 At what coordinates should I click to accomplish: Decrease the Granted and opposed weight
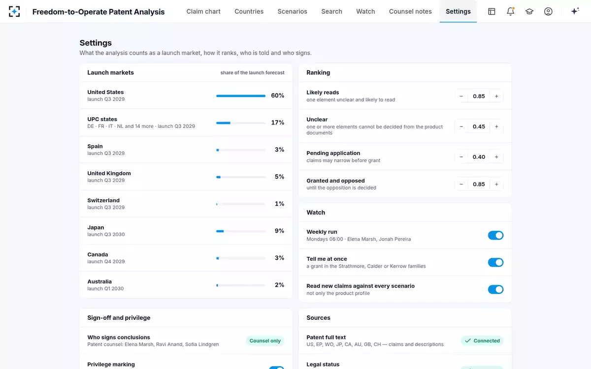point(461,184)
